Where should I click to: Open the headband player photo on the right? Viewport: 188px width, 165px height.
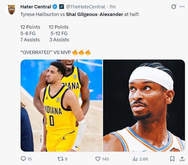(144, 105)
